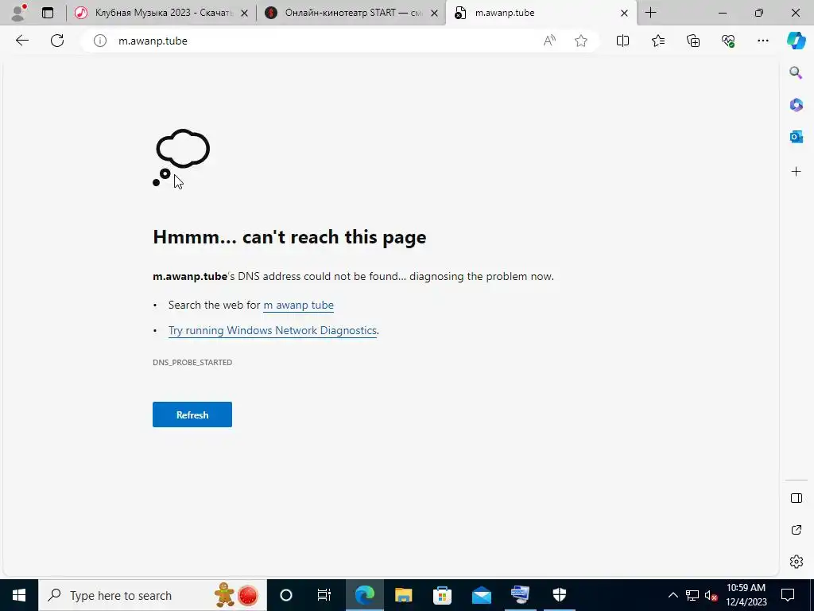The width and height of the screenshot is (814, 611).
Task: Open Mail app from taskbar
Action: click(x=481, y=595)
